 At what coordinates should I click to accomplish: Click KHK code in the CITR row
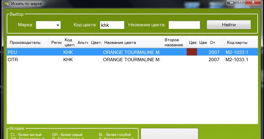click(x=68, y=60)
